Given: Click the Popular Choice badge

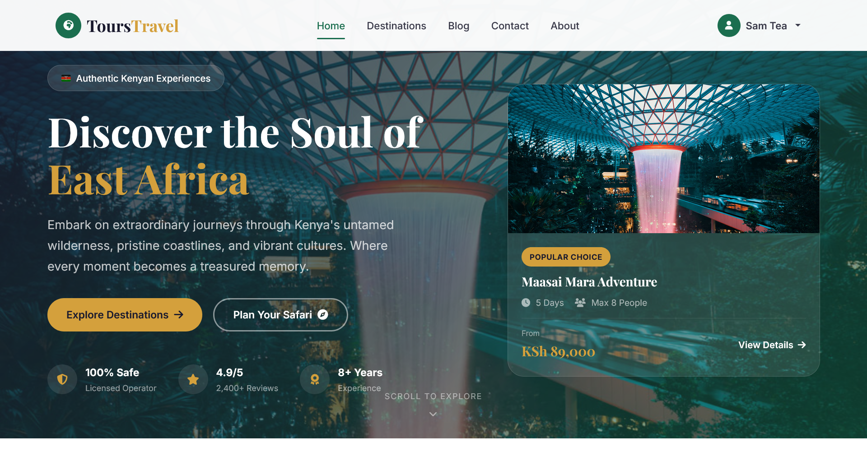Looking at the screenshot, I should (566, 257).
